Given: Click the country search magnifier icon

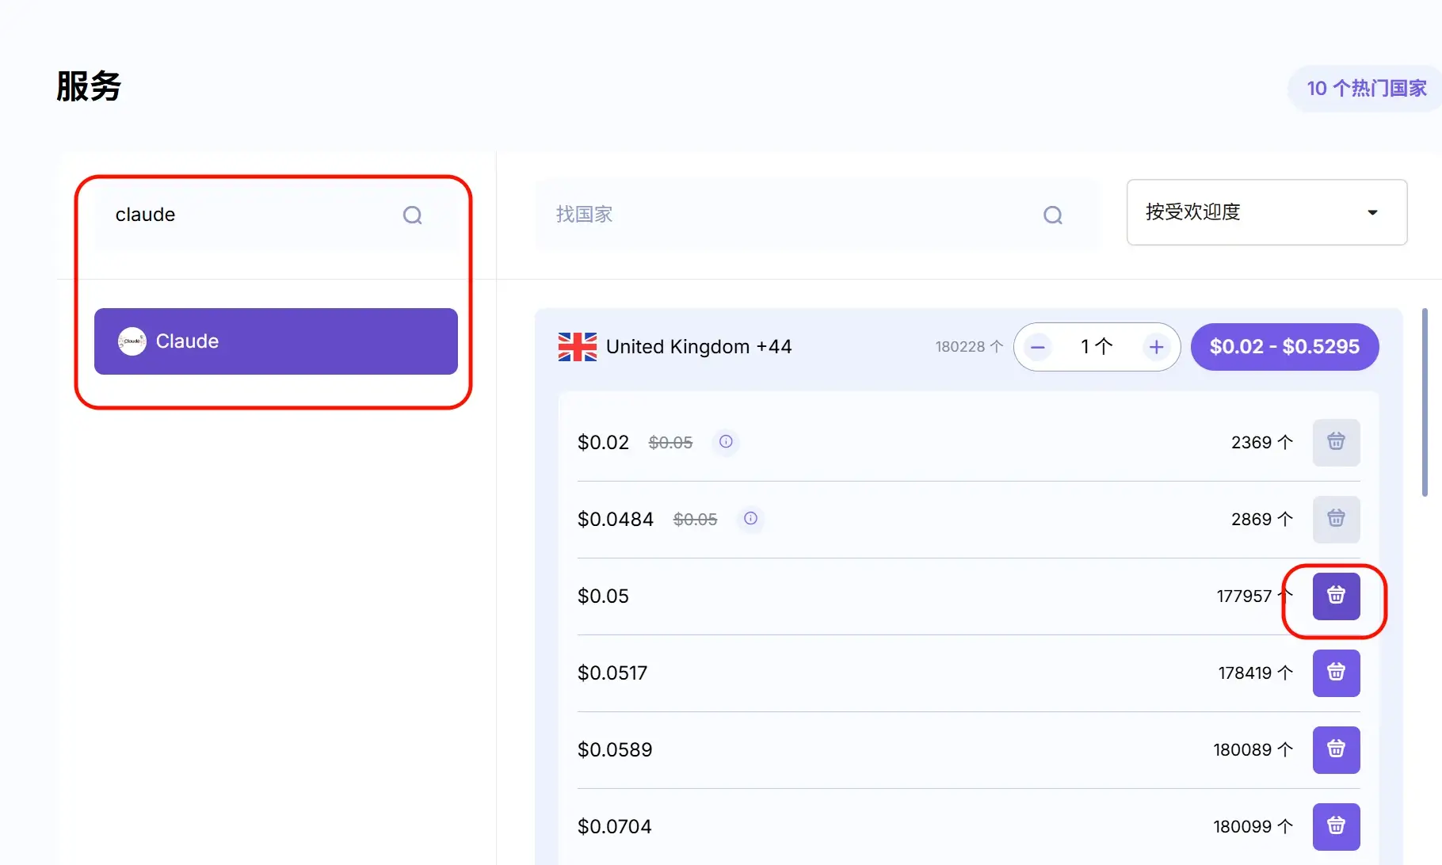Looking at the screenshot, I should pos(1052,215).
